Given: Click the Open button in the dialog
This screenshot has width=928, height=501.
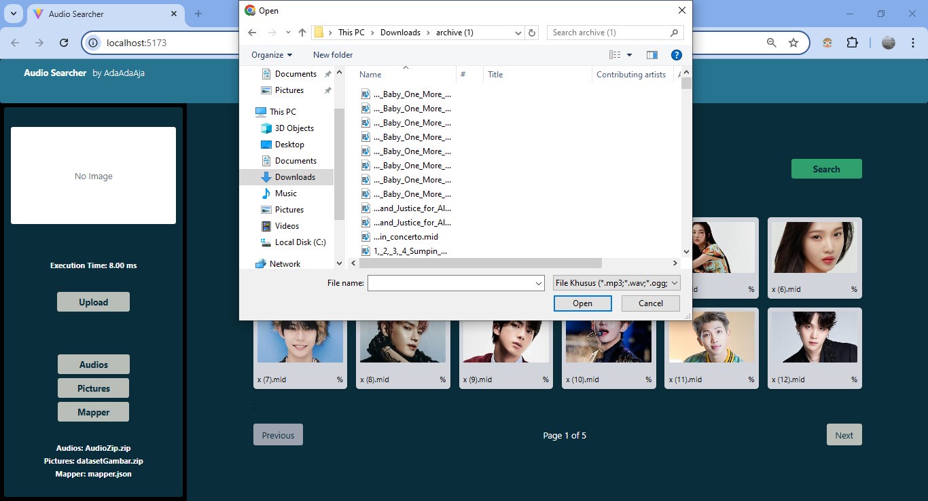Looking at the screenshot, I should point(582,303).
